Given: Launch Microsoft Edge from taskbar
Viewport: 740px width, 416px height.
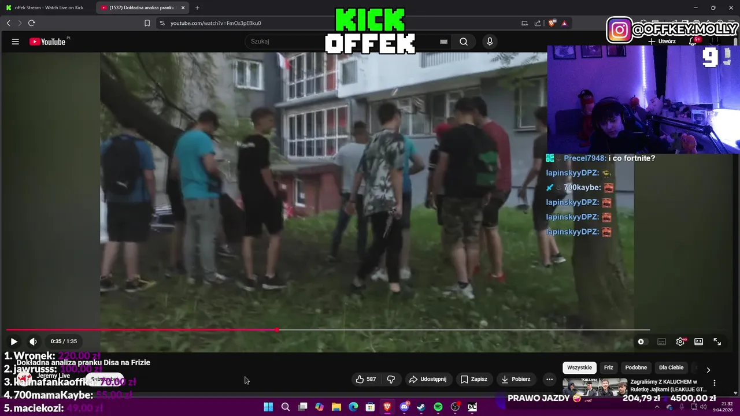Looking at the screenshot, I should [x=353, y=407].
